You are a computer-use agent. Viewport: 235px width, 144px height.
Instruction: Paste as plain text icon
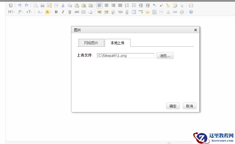coord(84,5)
